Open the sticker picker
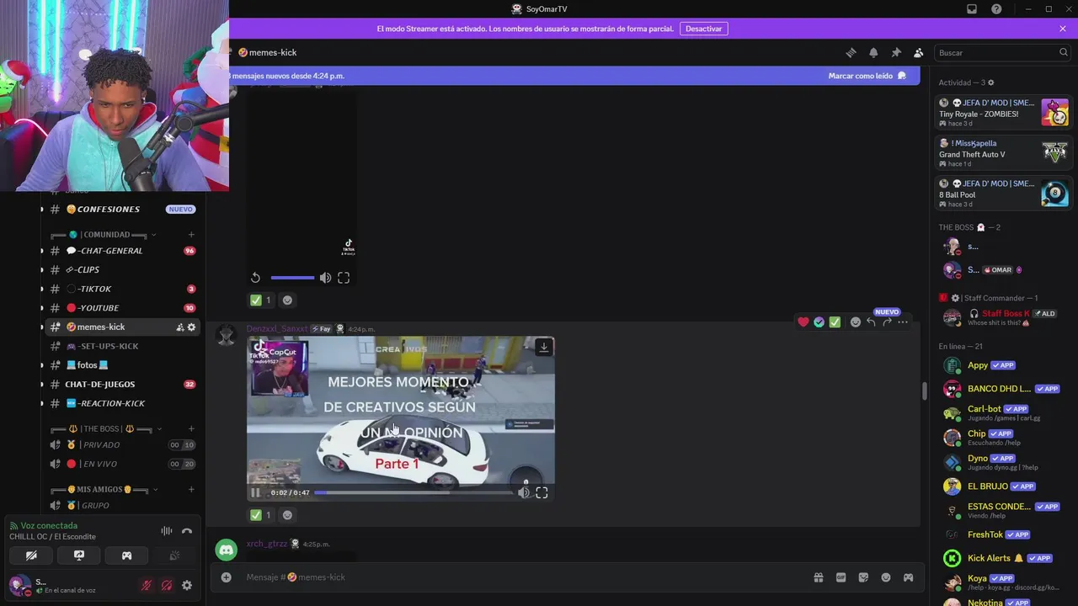Screen dimensions: 1078x606 tap(863, 577)
